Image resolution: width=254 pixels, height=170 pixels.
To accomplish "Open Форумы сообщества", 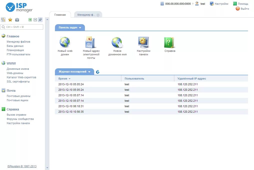I will pyautogui.click(x=20, y=119).
